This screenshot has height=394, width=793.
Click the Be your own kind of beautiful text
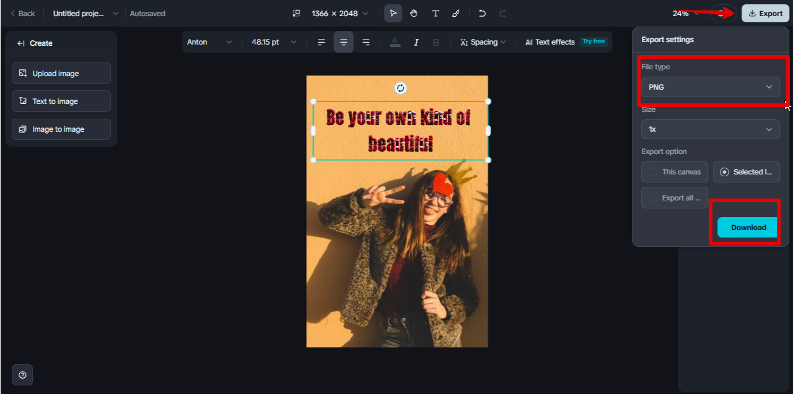point(399,131)
